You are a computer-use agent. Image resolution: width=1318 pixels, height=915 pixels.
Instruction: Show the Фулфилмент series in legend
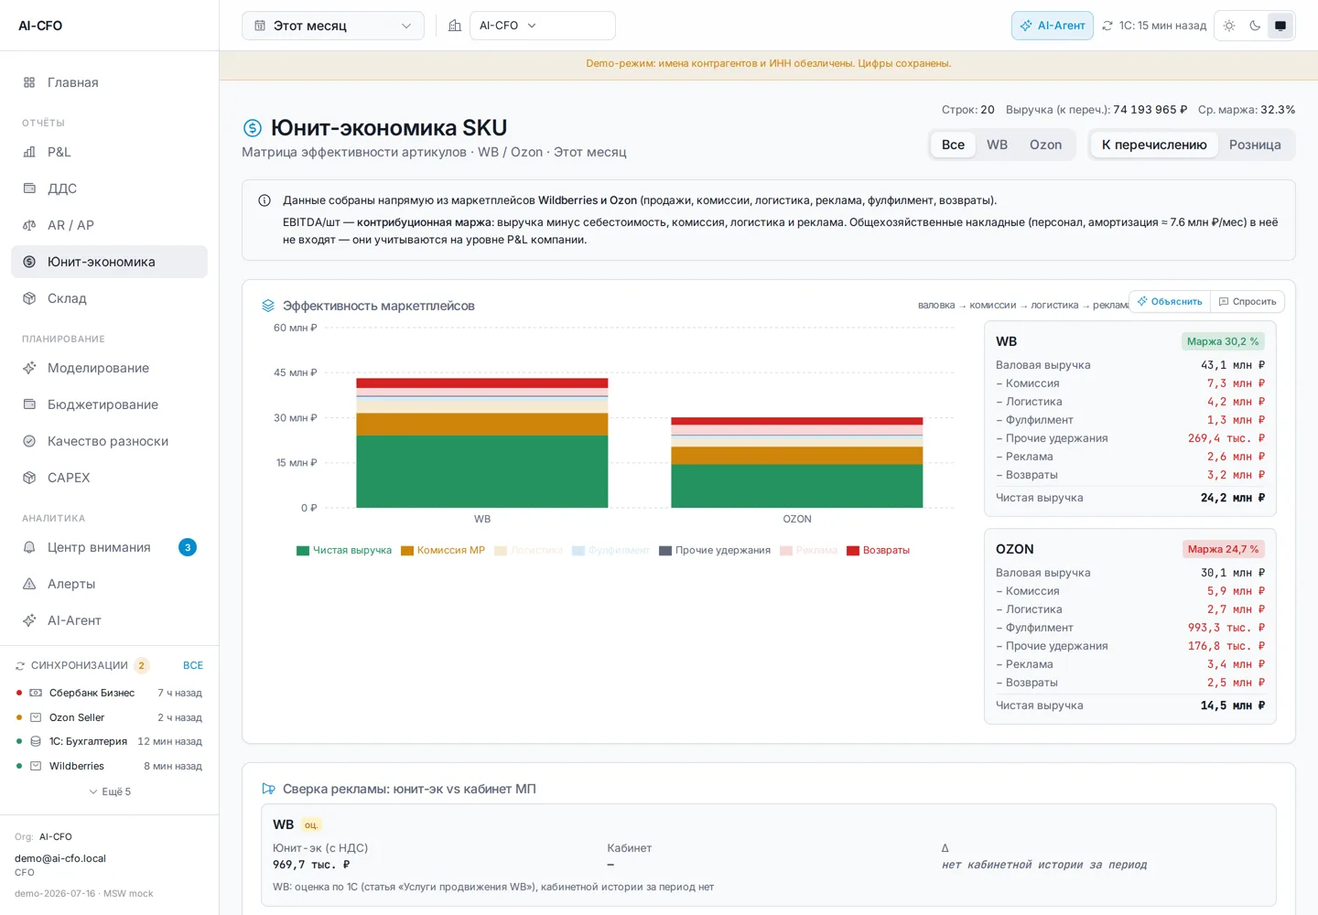[610, 551]
